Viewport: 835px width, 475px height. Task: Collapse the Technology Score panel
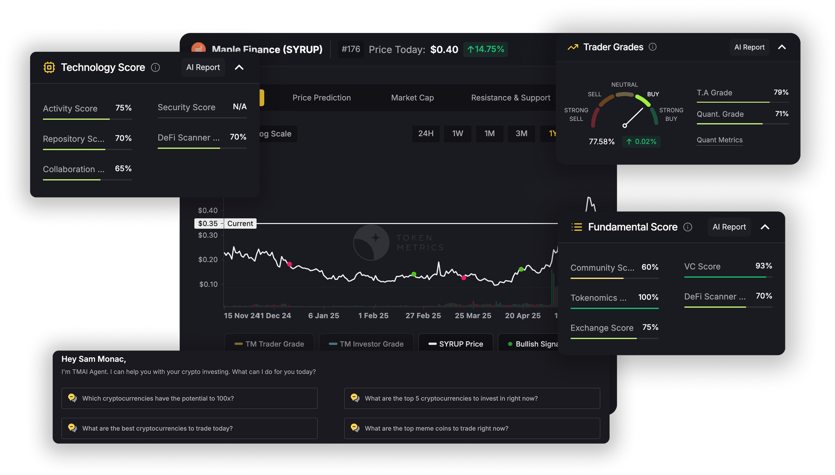pos(239,68)
